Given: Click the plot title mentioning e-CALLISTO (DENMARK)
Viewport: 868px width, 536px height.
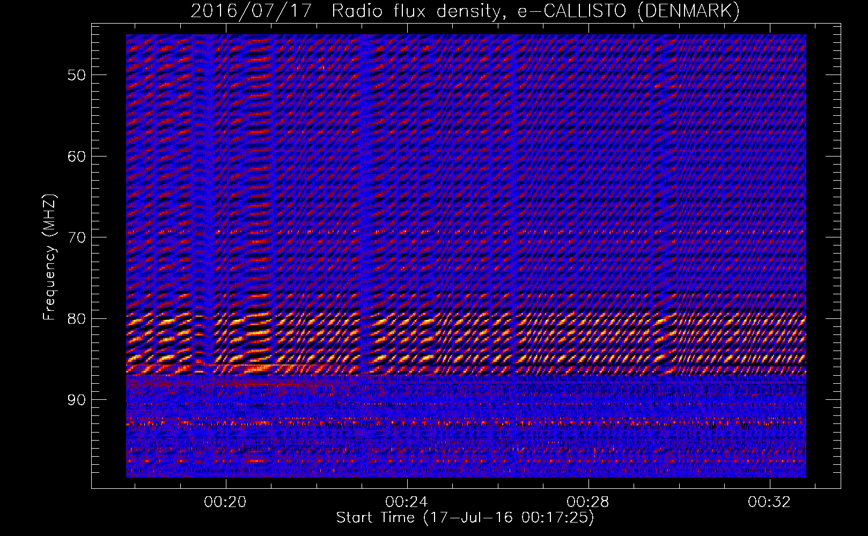Looking at the screenshot, I should point(465,11).
